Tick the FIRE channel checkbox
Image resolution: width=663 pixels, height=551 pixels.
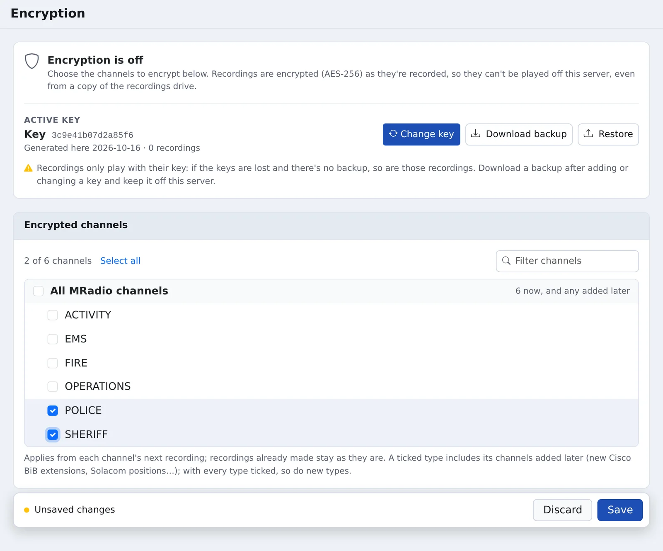(x=53, y=363)
